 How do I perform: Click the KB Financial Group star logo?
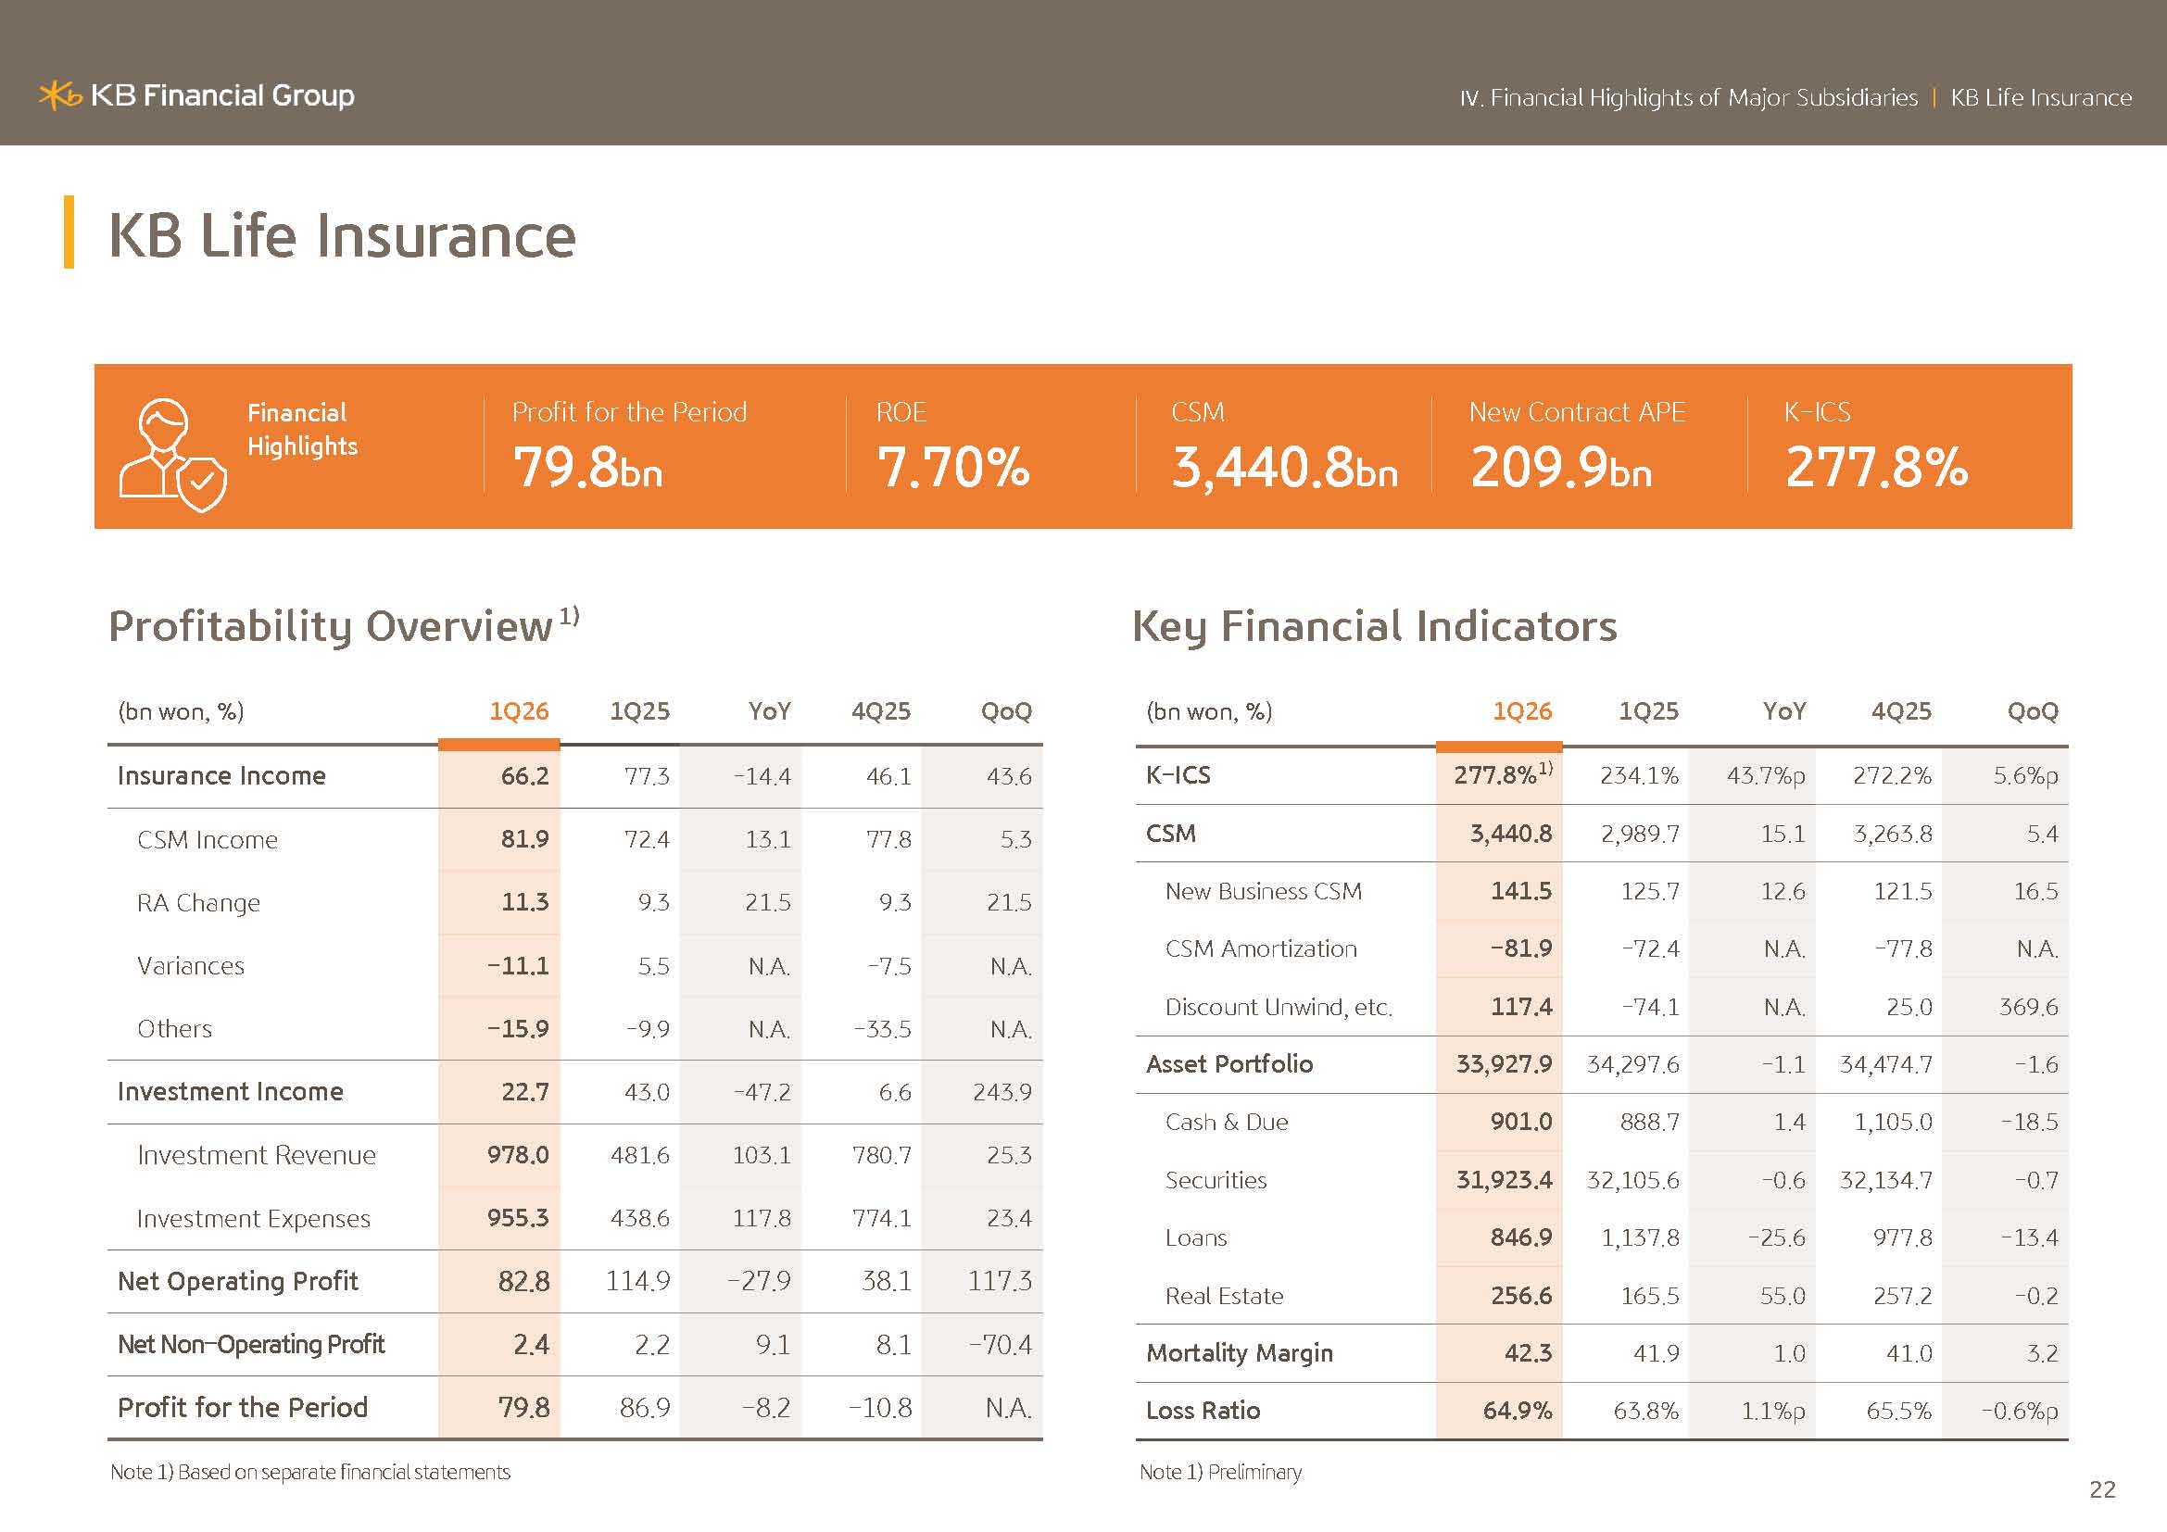pyautogui.click(x=60, y=95)
